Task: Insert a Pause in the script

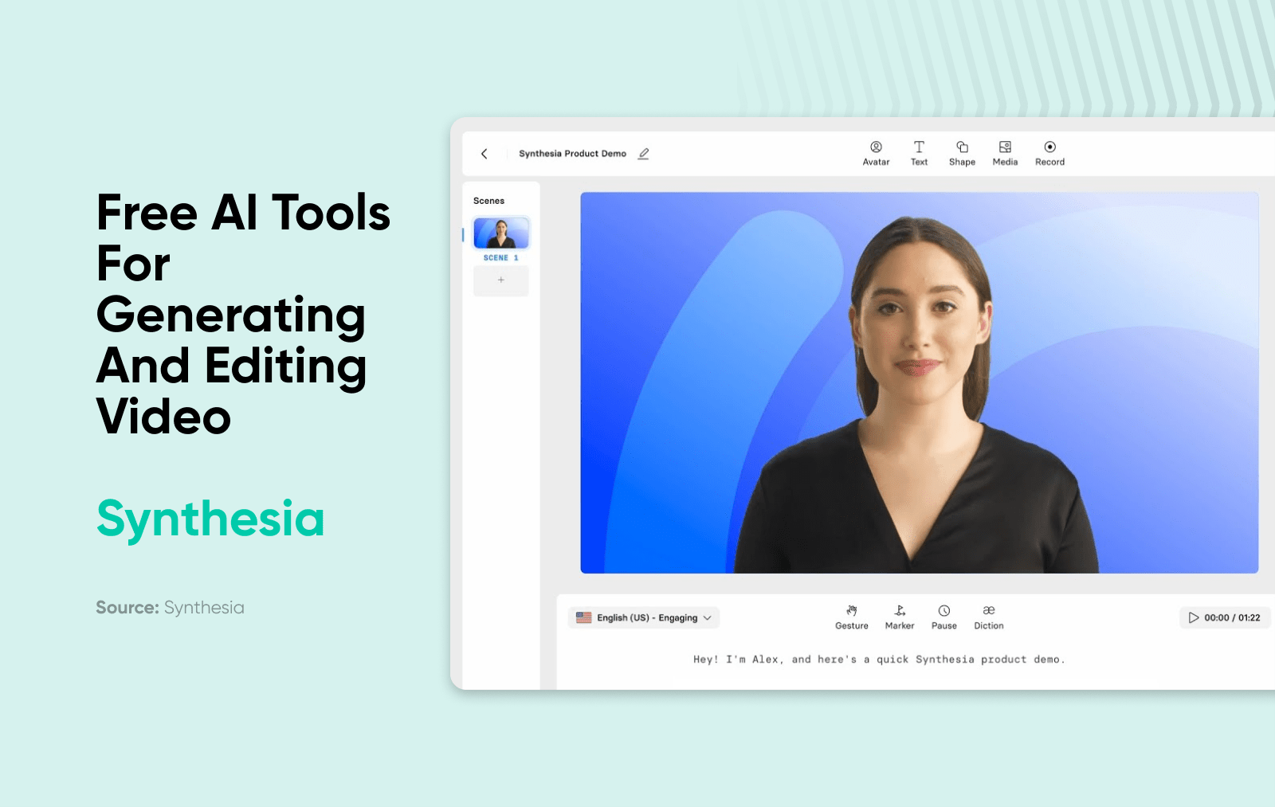Action: [944, 617]
